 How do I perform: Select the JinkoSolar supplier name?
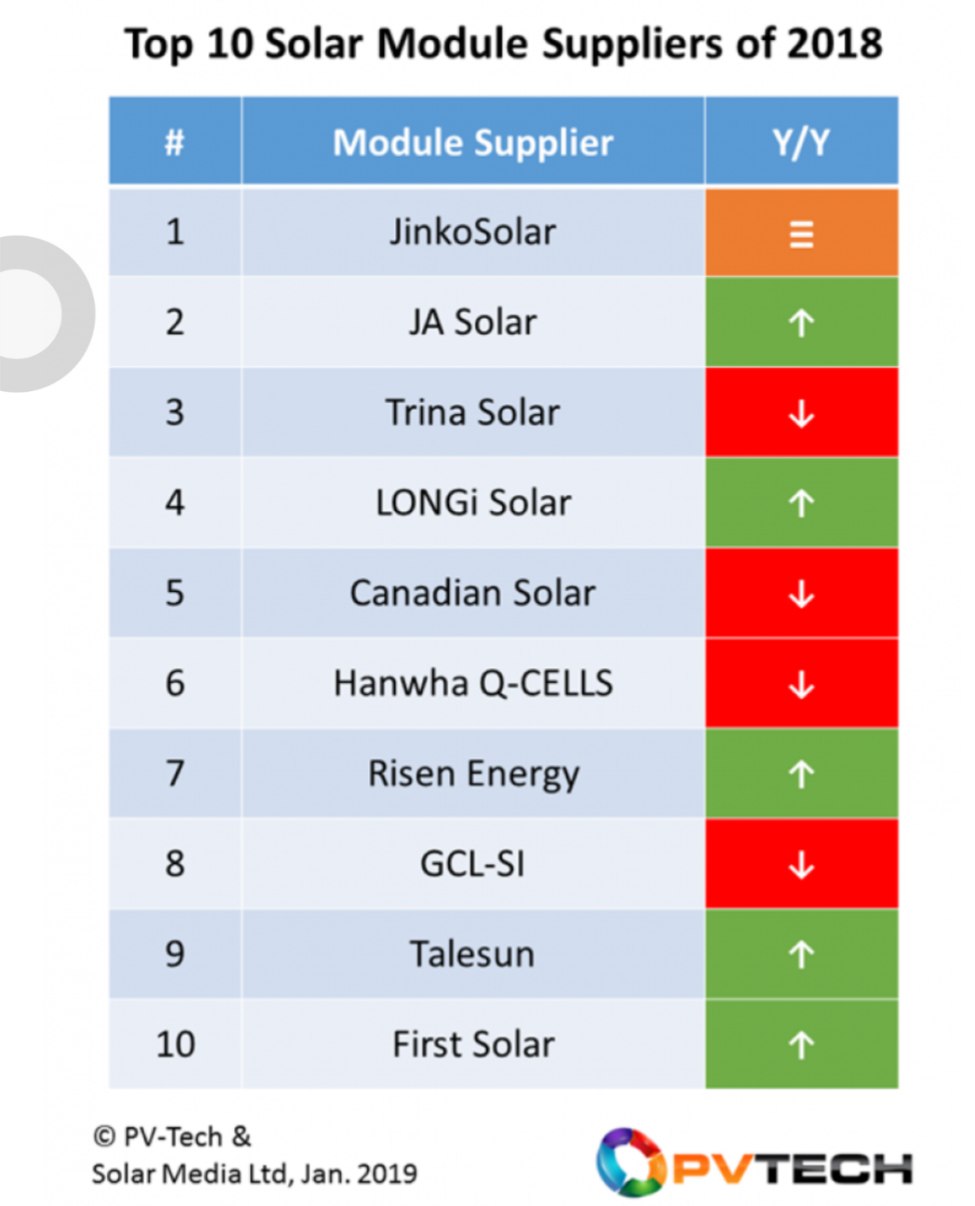(x=472, y=232)
